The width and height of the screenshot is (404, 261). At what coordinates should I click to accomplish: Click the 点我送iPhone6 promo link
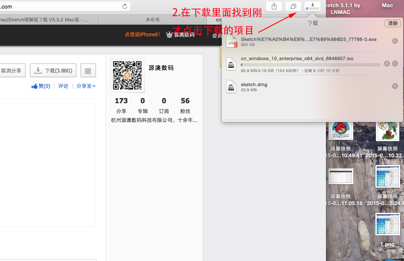click(x=142, y=34)
